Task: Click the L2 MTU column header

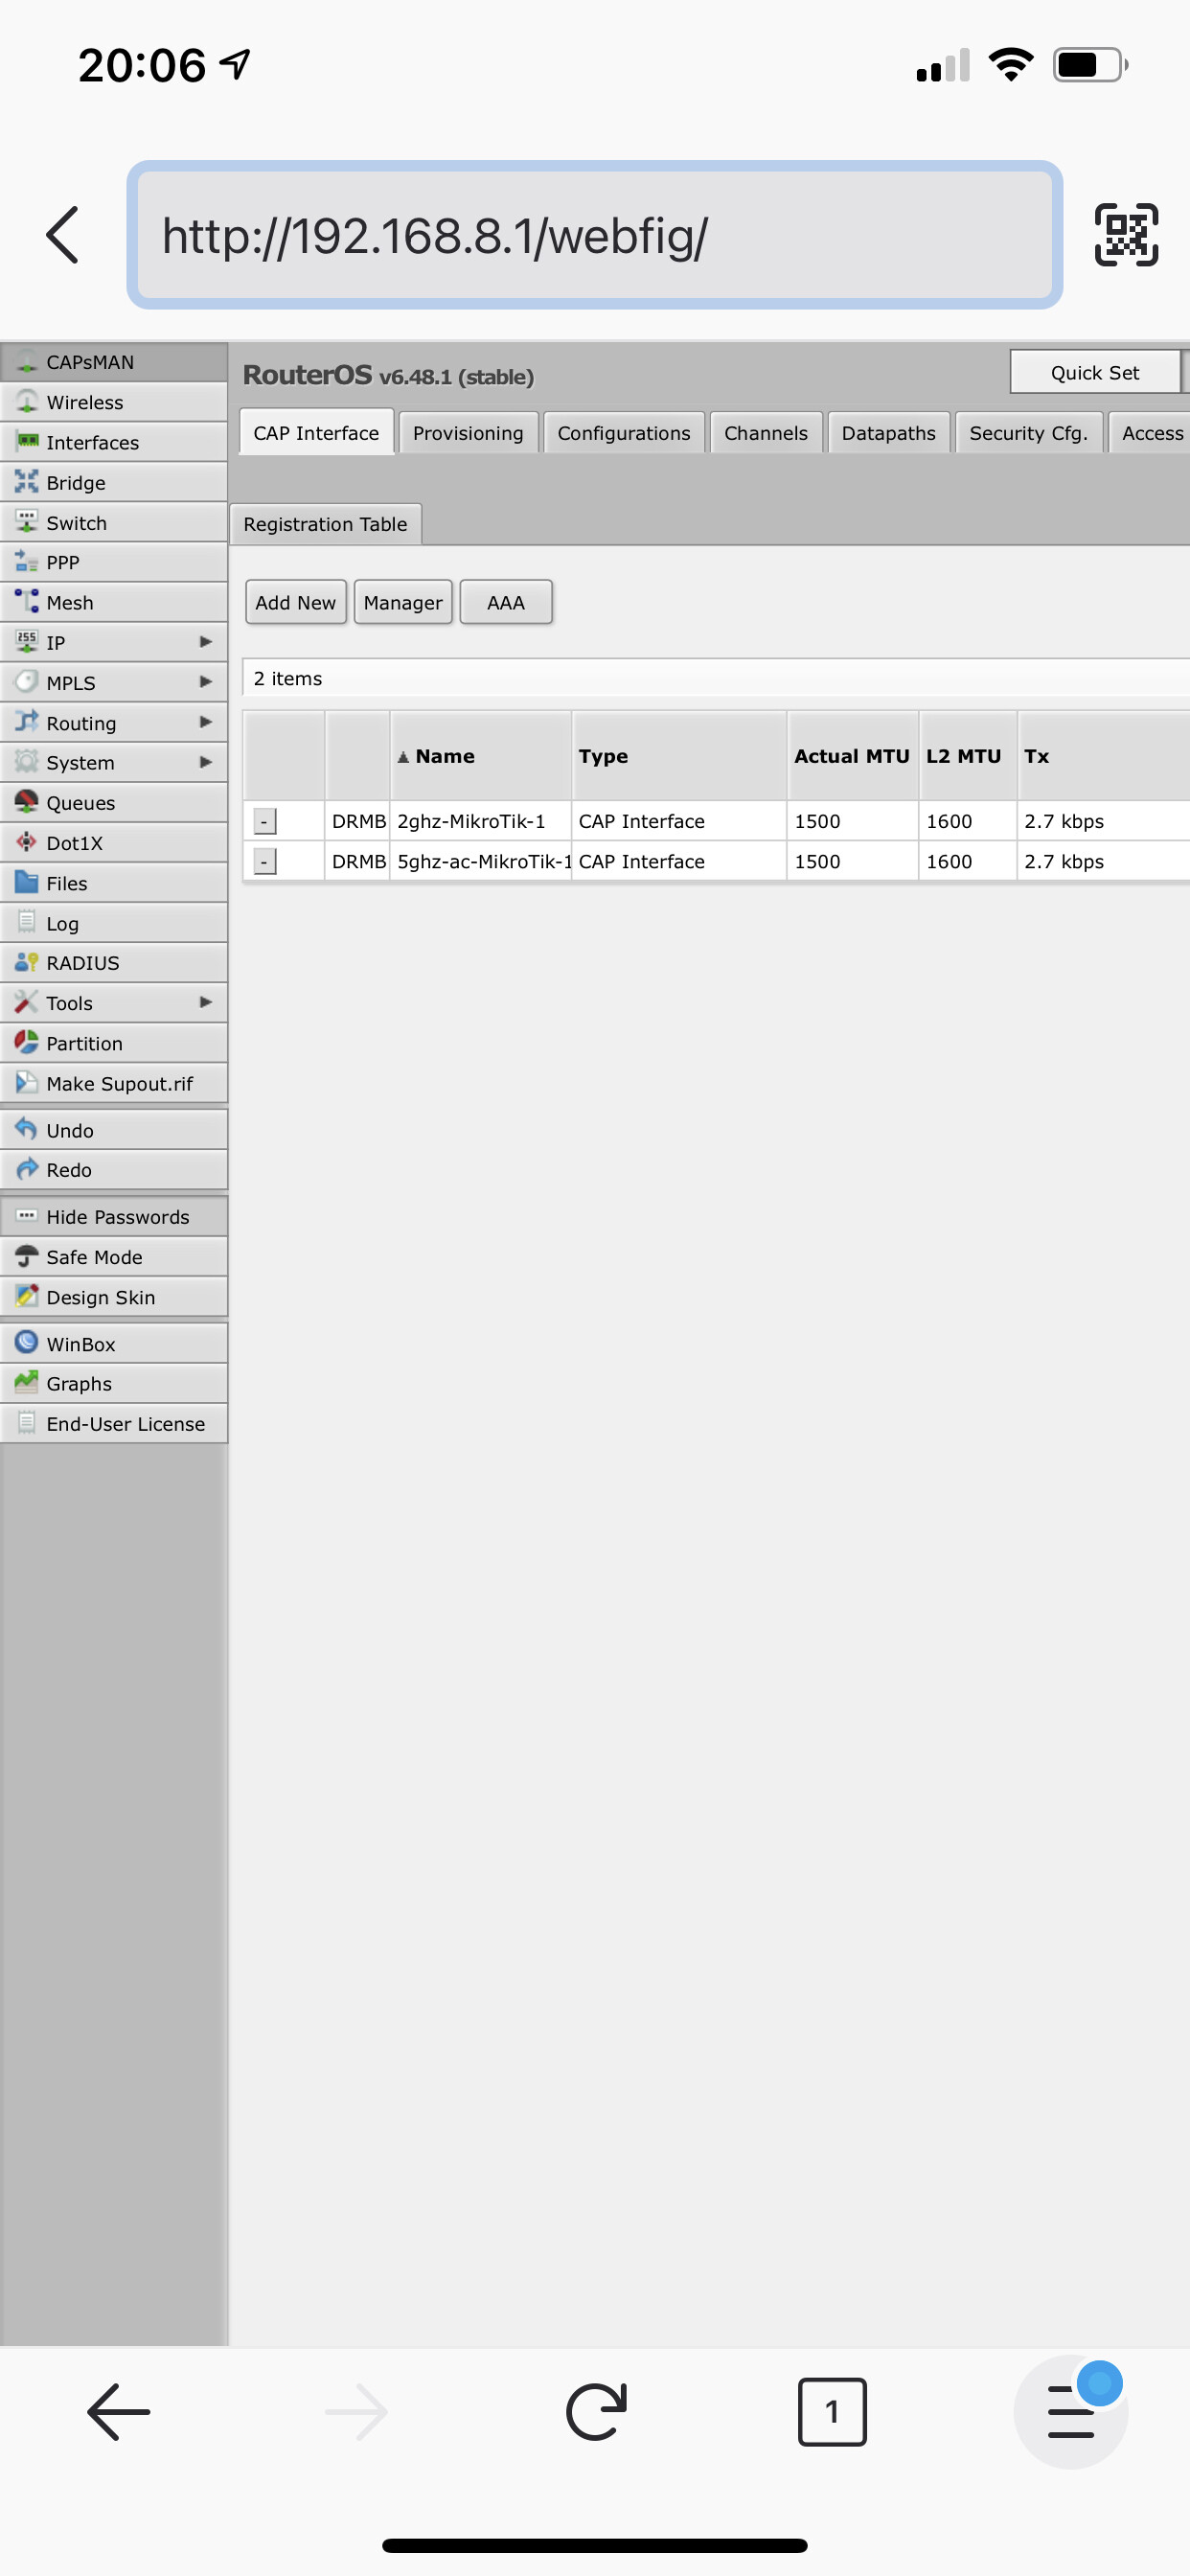Action: [x=967, y=756]
